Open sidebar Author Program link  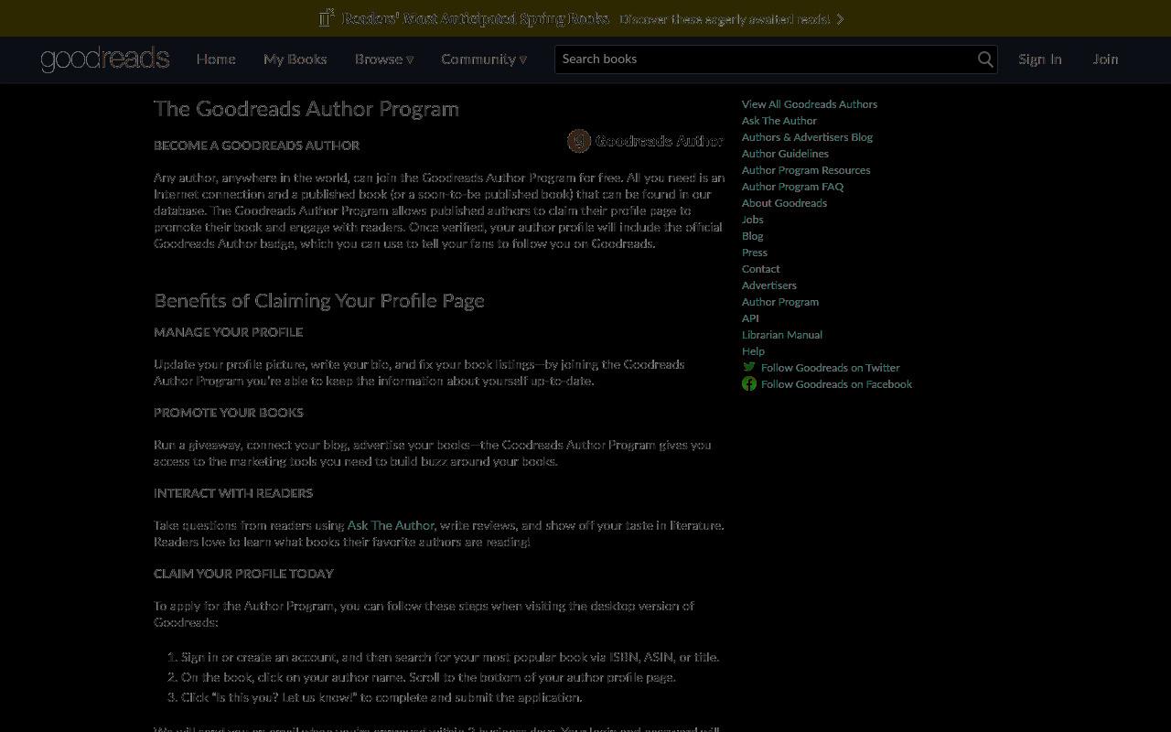click(x=780, y=302)
